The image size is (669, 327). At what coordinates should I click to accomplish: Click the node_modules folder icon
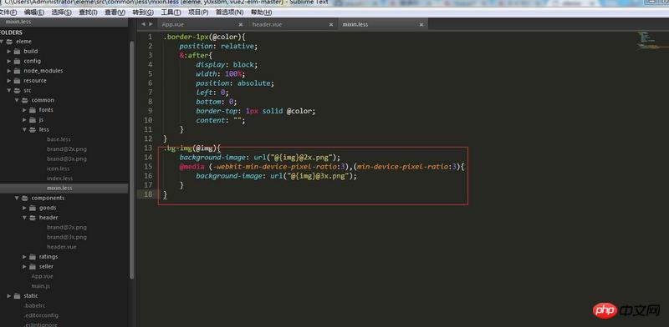click(x=17, y=71)
